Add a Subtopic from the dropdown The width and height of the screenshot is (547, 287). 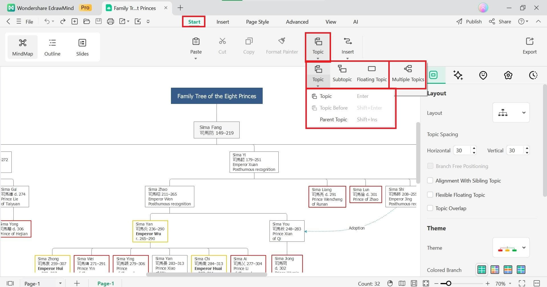point(342,73)
